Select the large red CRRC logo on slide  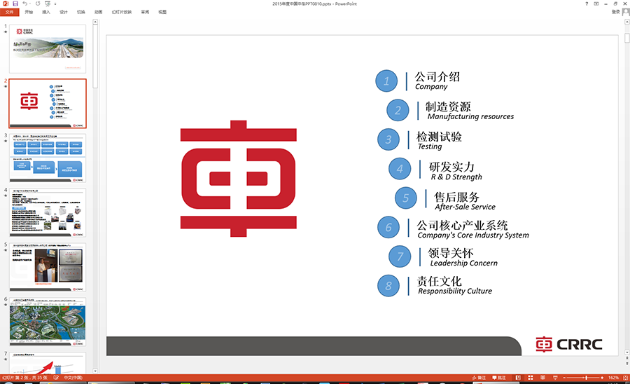click(x=239, y=179)
